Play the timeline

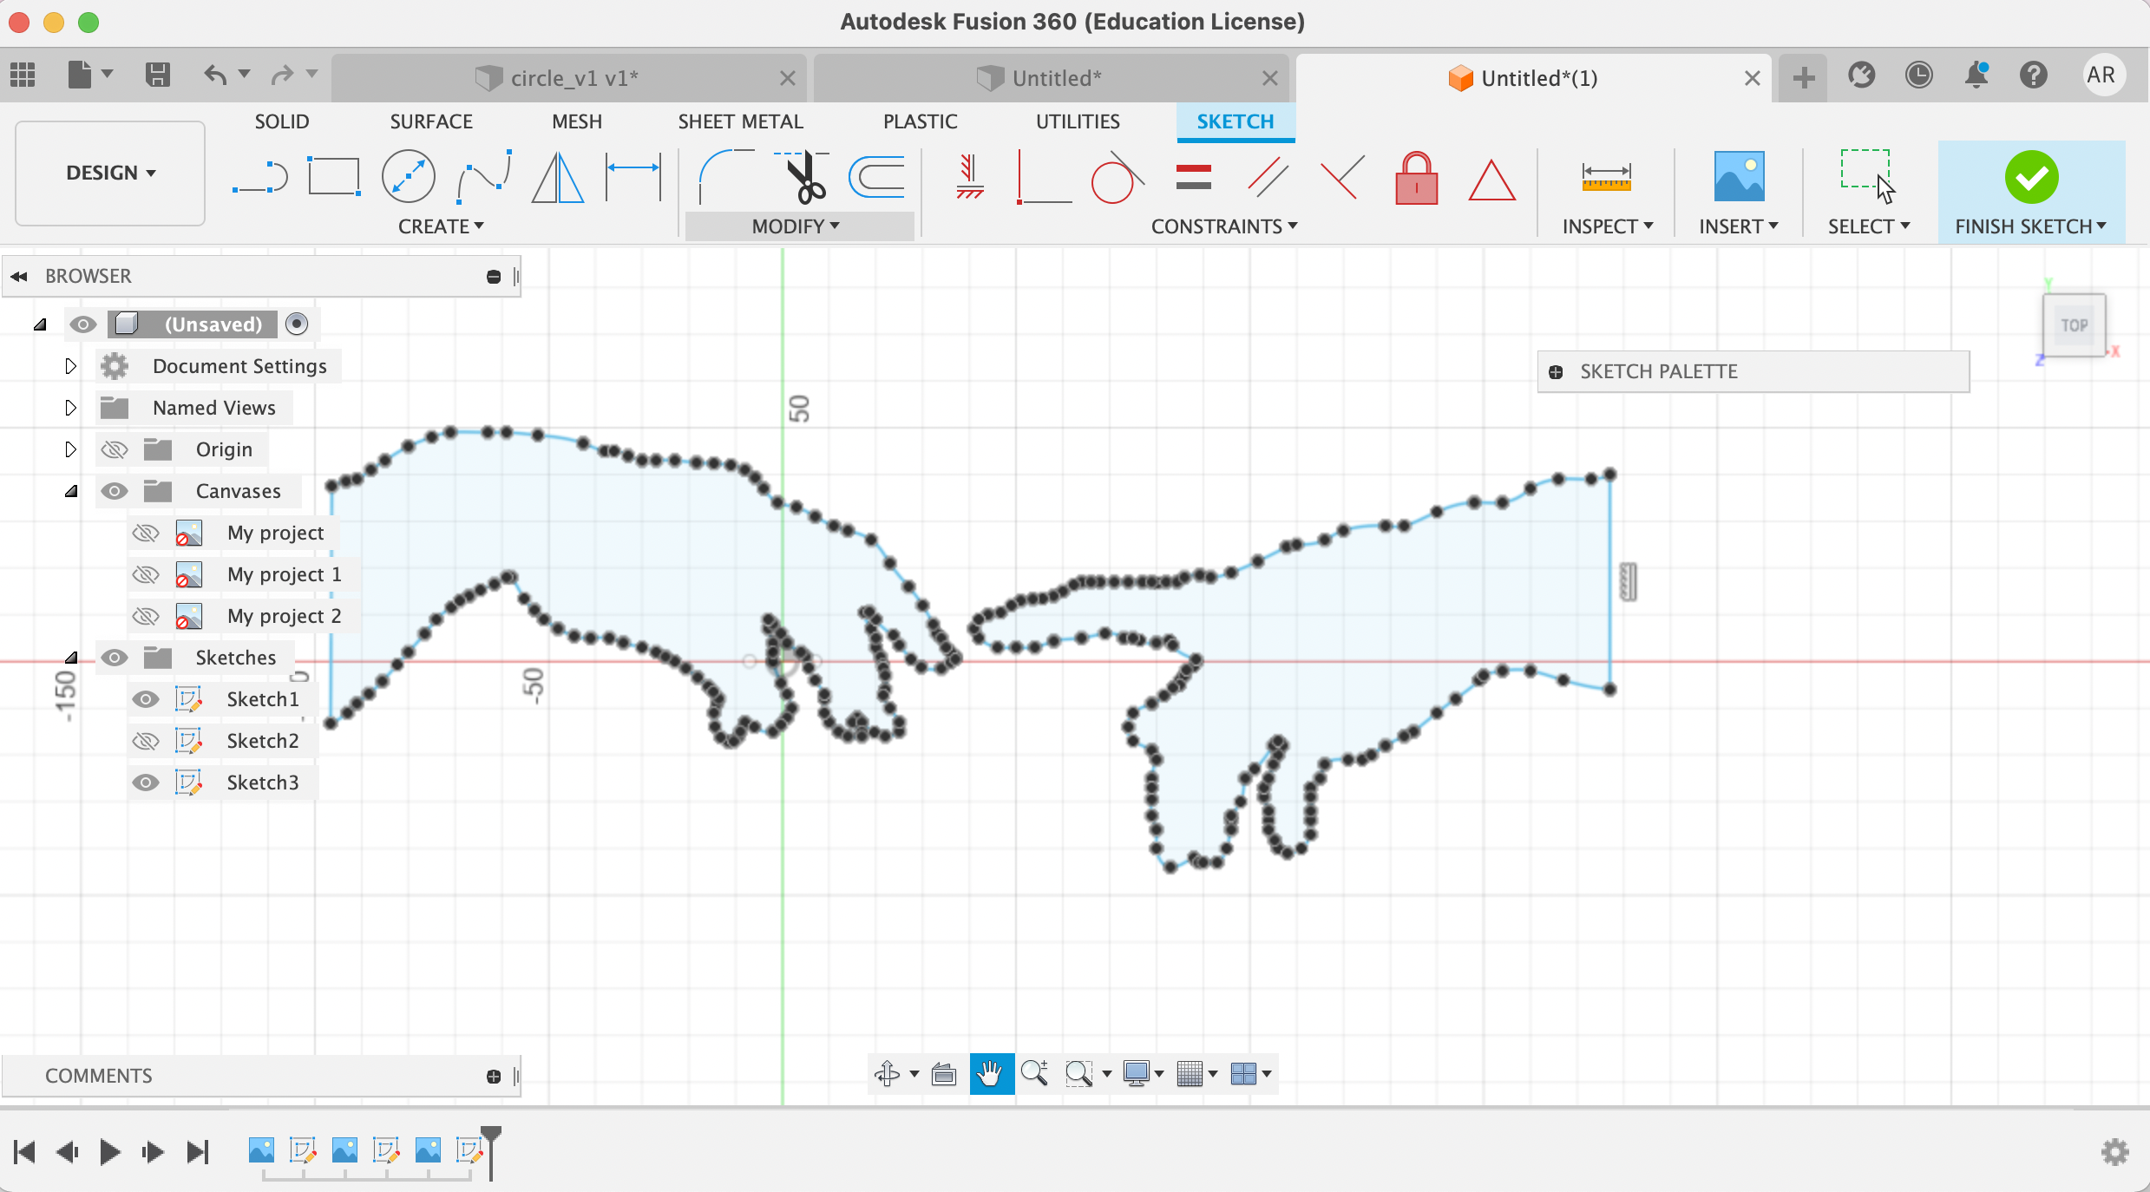click(109, 1152)
